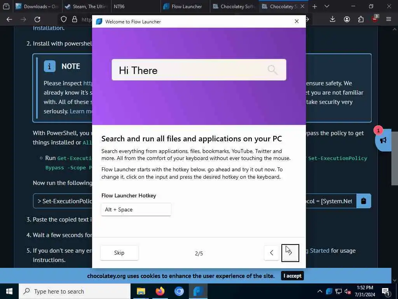Click the magnifier icon in Hi There box
This screenshot has width=398, height=299.
pos(272,70)
